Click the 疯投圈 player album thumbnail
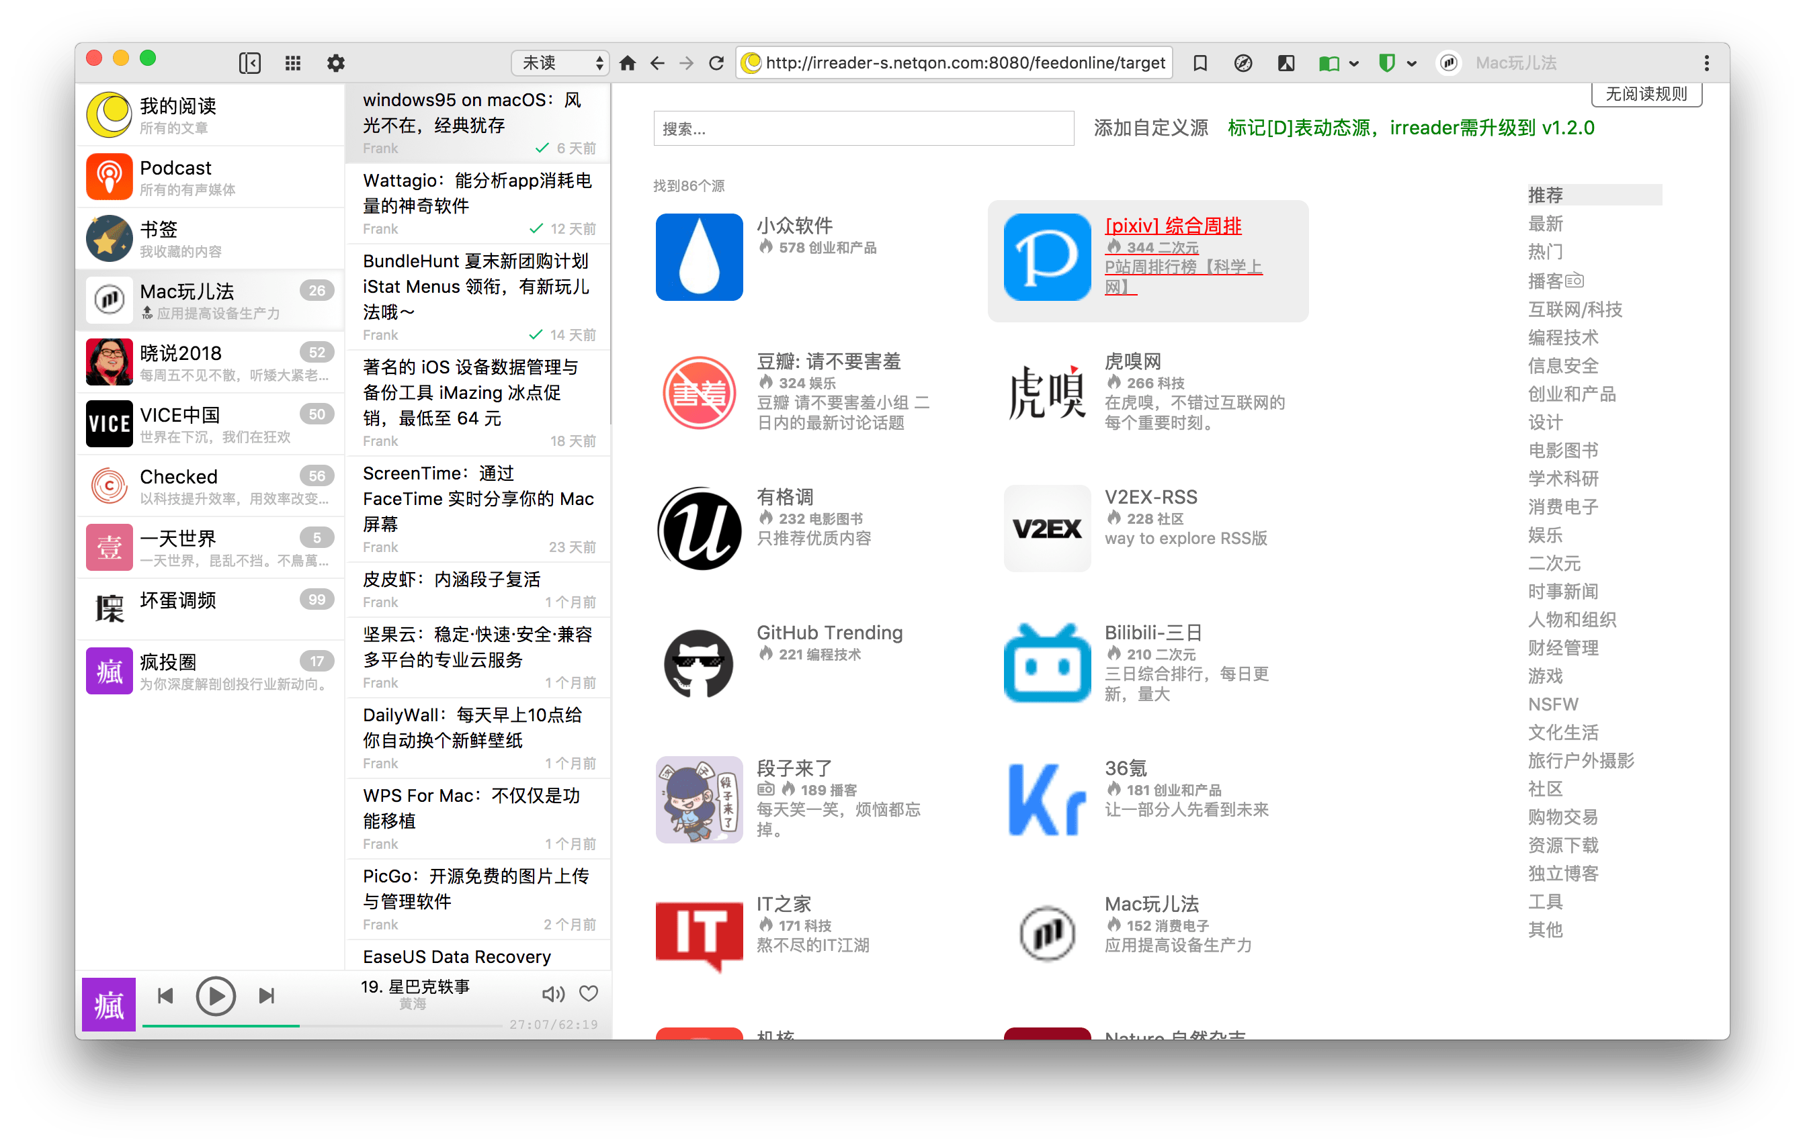Viewport: 1805px width, 1147px height. tap(109, 1005)
